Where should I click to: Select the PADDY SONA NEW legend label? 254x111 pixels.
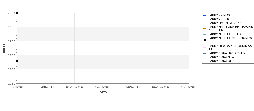point(221,57)
